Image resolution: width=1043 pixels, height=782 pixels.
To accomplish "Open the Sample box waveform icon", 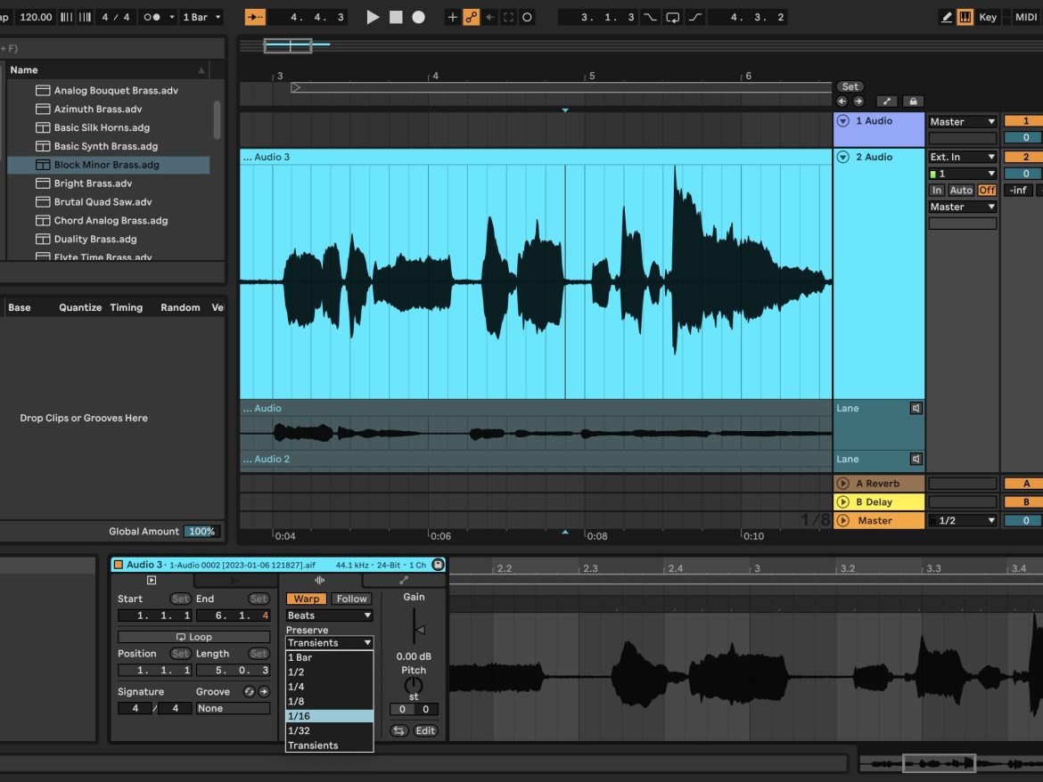I will [319, 579].
